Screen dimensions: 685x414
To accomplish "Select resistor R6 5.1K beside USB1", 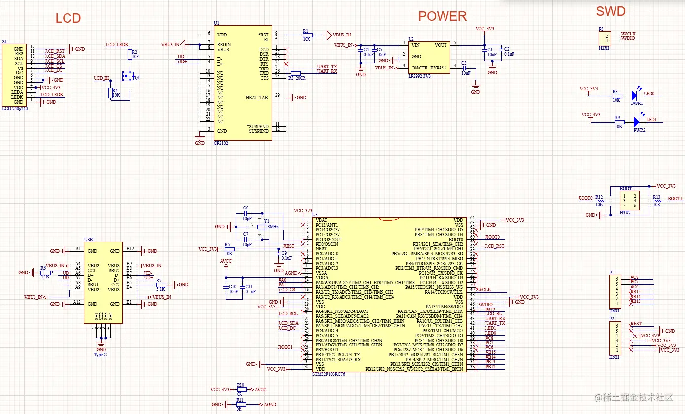I will (x=45, y=272).
